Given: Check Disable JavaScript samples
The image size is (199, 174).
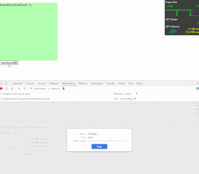Looking at the screenshot, I should pyautogui.click(x=1, y=94).
